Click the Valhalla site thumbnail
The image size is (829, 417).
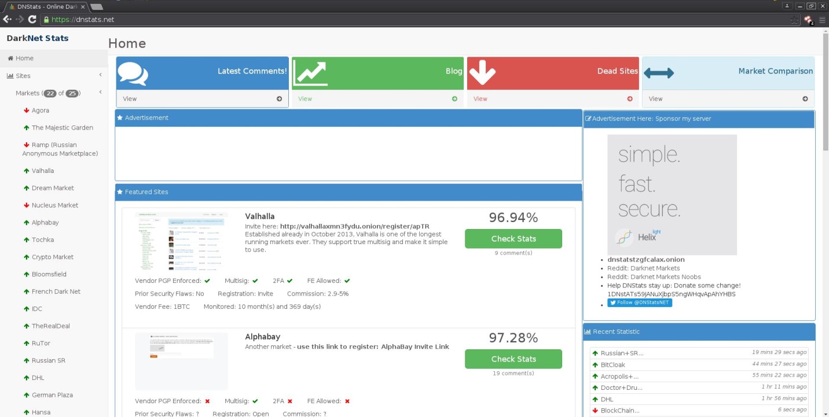click(181, 241)
